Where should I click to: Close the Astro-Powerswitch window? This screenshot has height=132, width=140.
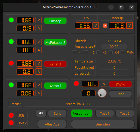(132, 7)
